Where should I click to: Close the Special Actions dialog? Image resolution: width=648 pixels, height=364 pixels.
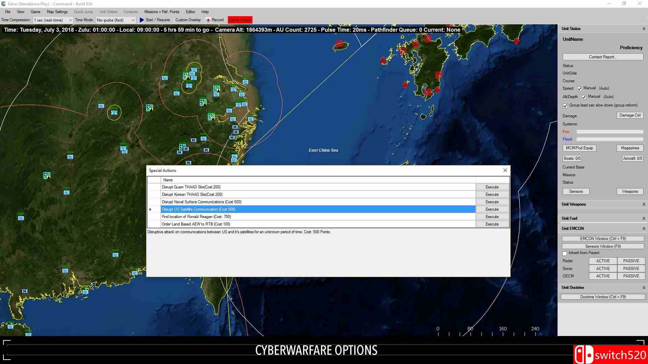coord(505,170)
